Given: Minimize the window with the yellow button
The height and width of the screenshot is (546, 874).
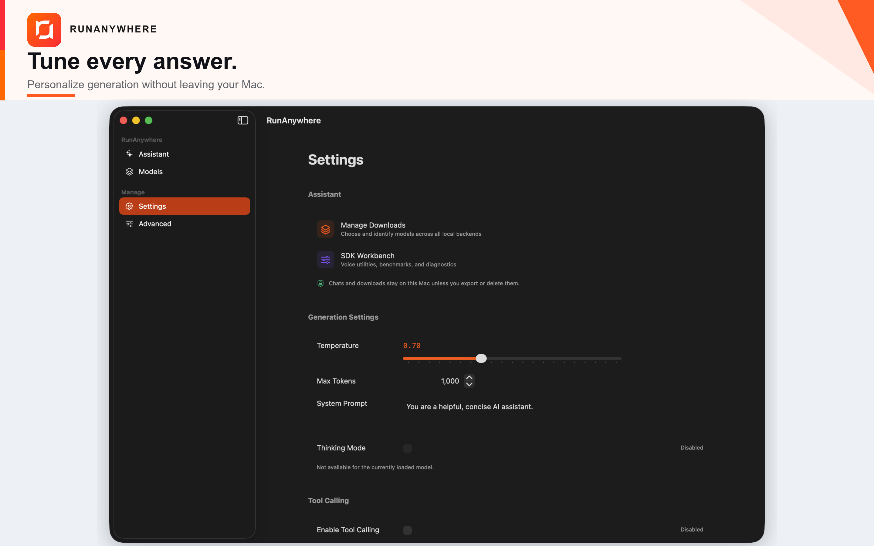Looking at the screenshot, I should click(136, 120).
